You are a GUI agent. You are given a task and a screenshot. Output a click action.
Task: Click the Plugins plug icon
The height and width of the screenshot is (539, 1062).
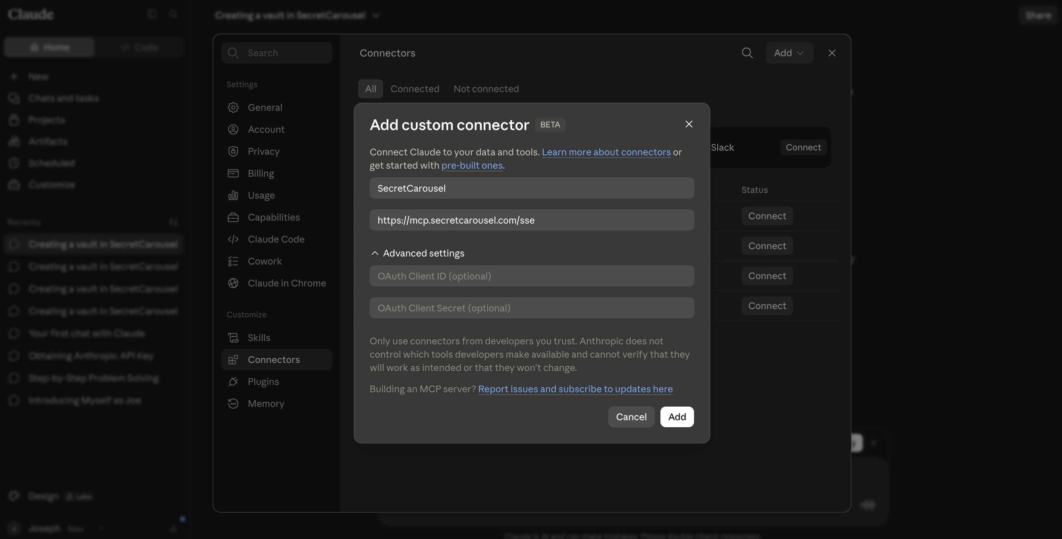233,382
